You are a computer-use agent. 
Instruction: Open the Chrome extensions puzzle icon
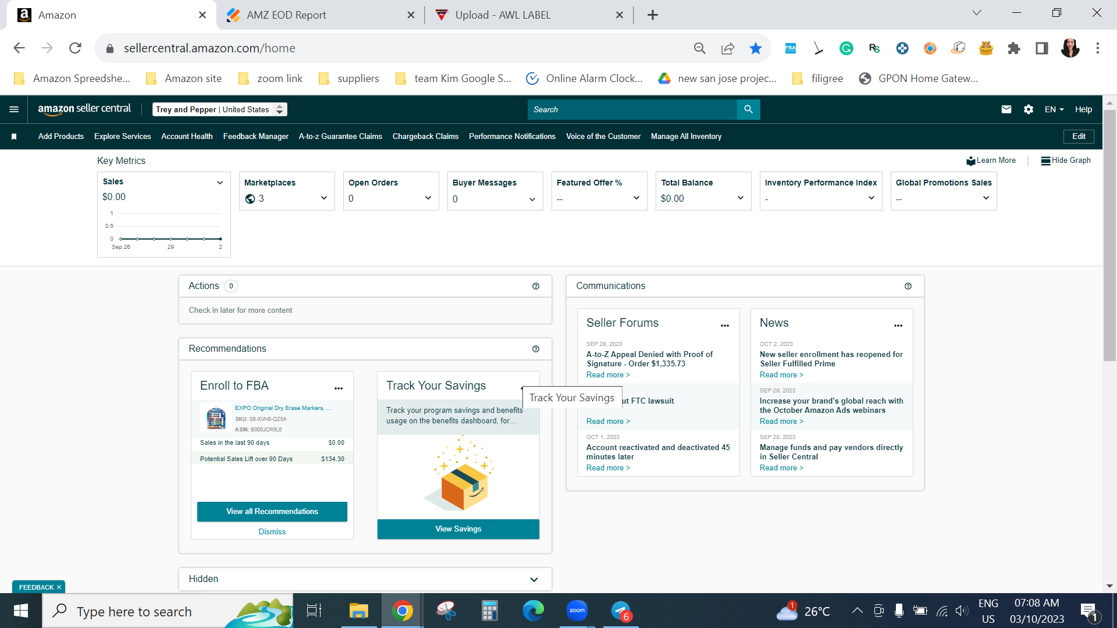click(1014, 48)
